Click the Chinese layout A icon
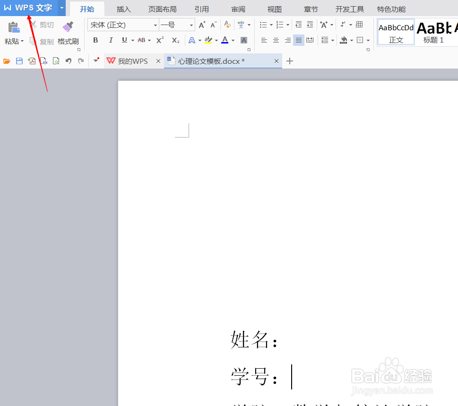The width and height of the screenshot is (458, 406). click(324, 25)
